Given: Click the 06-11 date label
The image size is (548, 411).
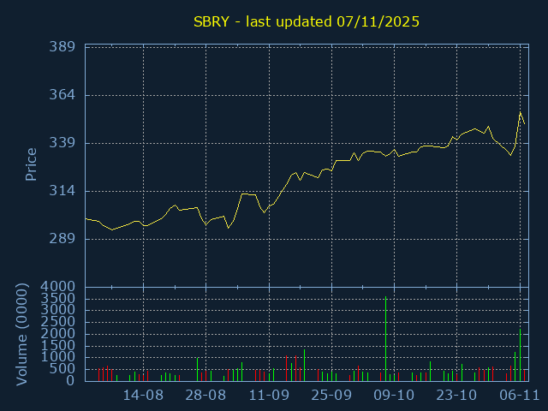Looking at the screenshot, I should tap(519, 396).
